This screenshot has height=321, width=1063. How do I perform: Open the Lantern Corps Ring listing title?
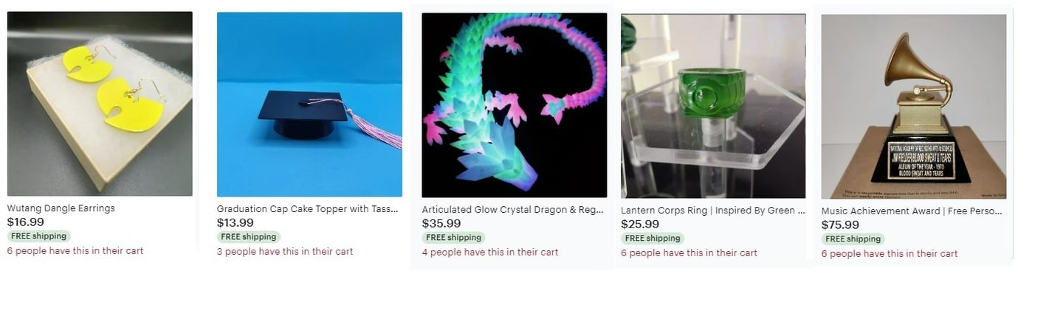coord(713,211)
